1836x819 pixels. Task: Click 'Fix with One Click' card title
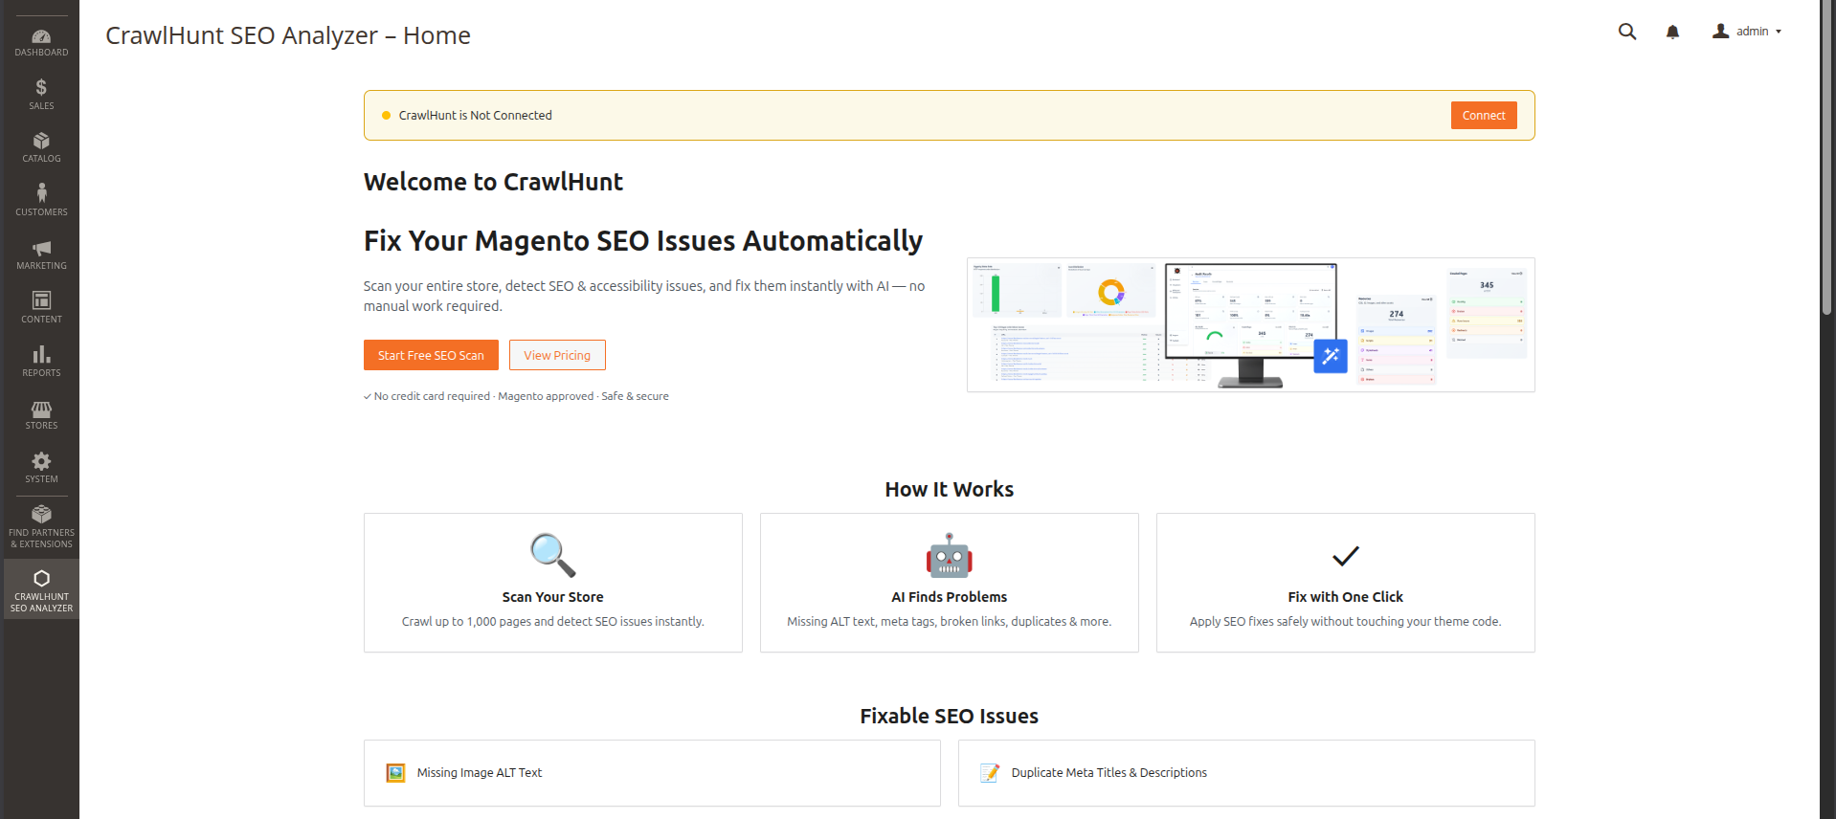1346,597
